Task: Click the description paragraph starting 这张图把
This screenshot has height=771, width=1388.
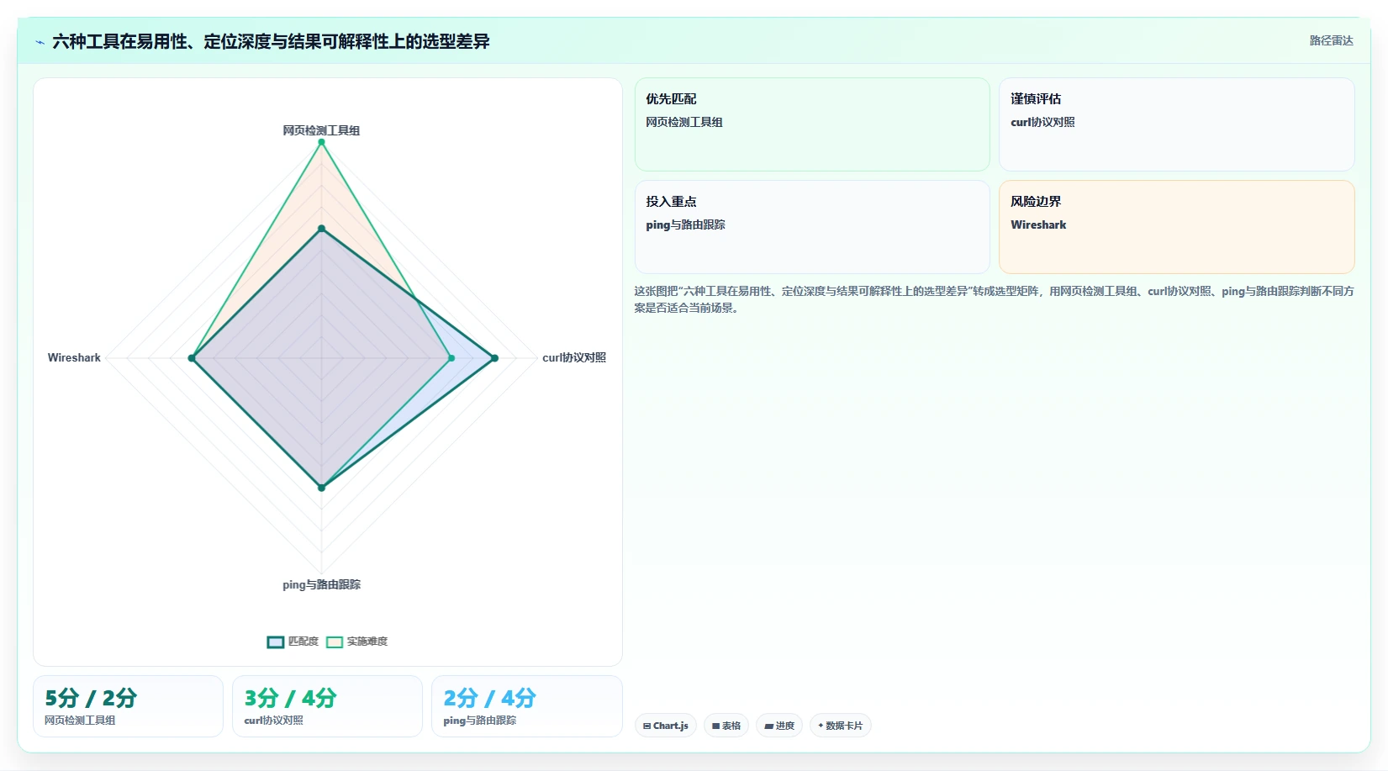Action: pos(995,299)
